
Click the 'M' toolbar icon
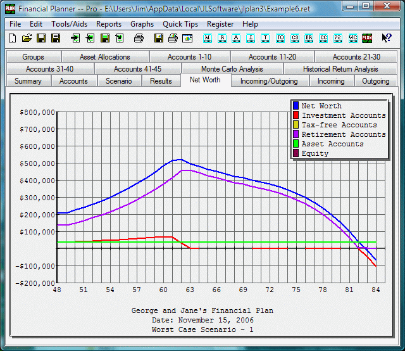206,39
